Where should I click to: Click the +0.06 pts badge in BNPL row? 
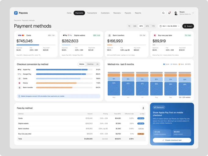[141, 134]
